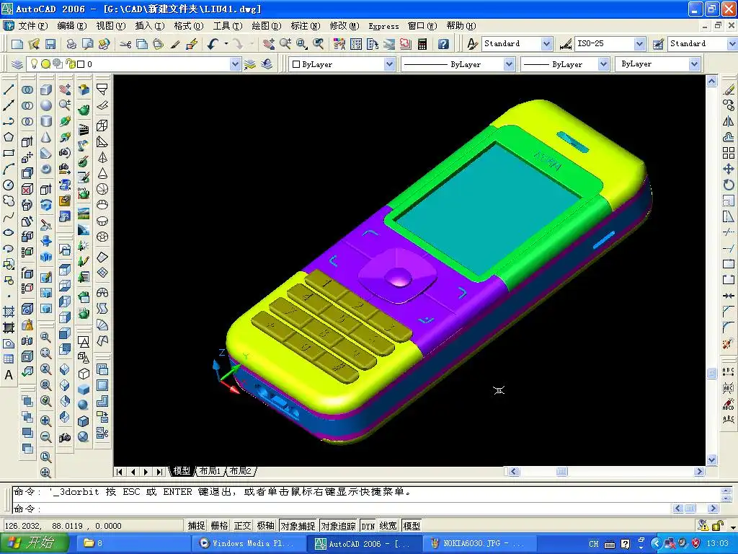Toggle 栅格 grid display
The image size is (738, 554).
219,525
